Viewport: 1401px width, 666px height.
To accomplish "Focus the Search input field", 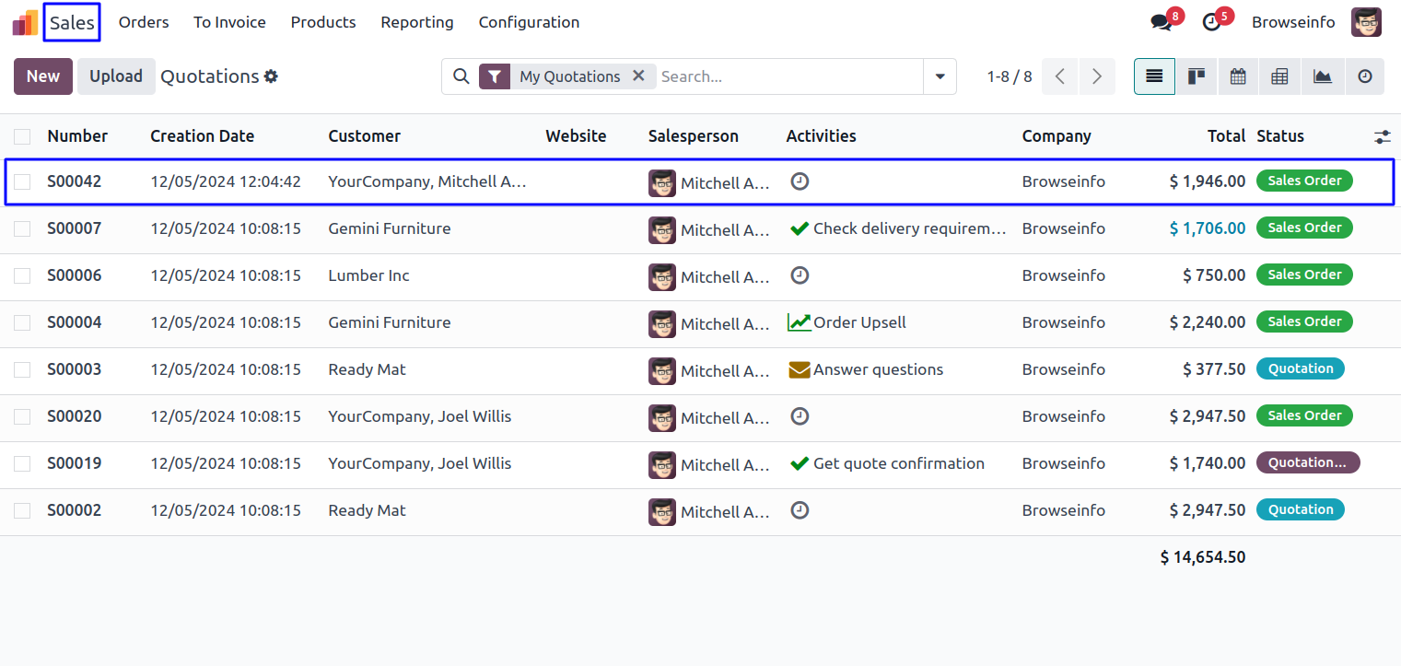I will (788, 76).
